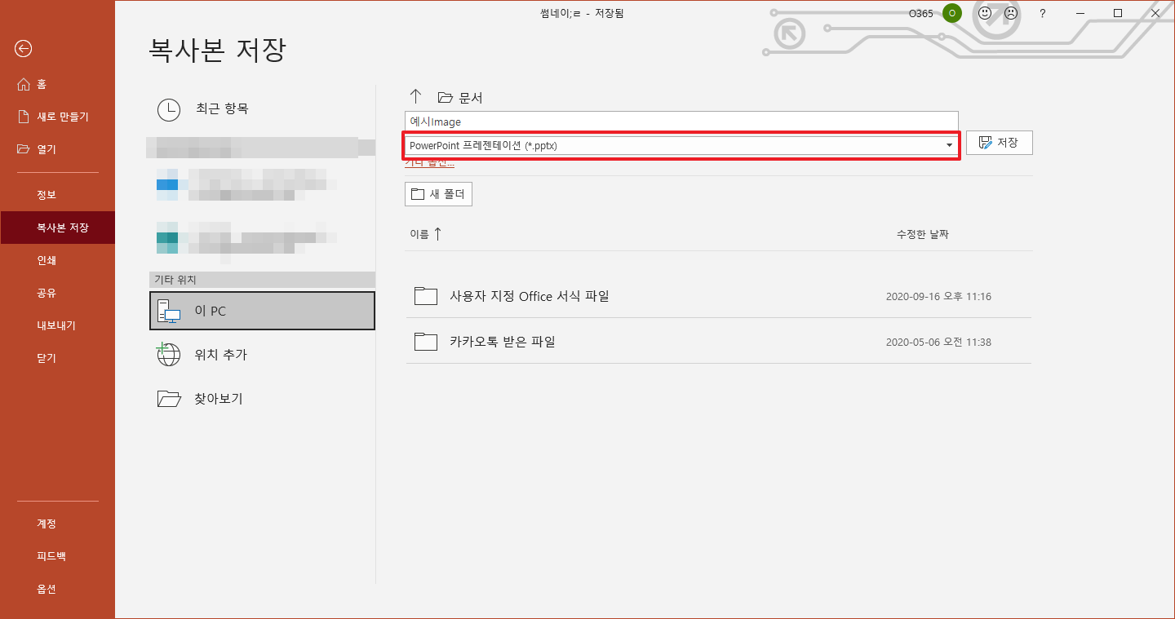This screenshot has width=1175, height=619.
Task: Maximize the PowerPoint window
Action: [x=1118, y=13]
